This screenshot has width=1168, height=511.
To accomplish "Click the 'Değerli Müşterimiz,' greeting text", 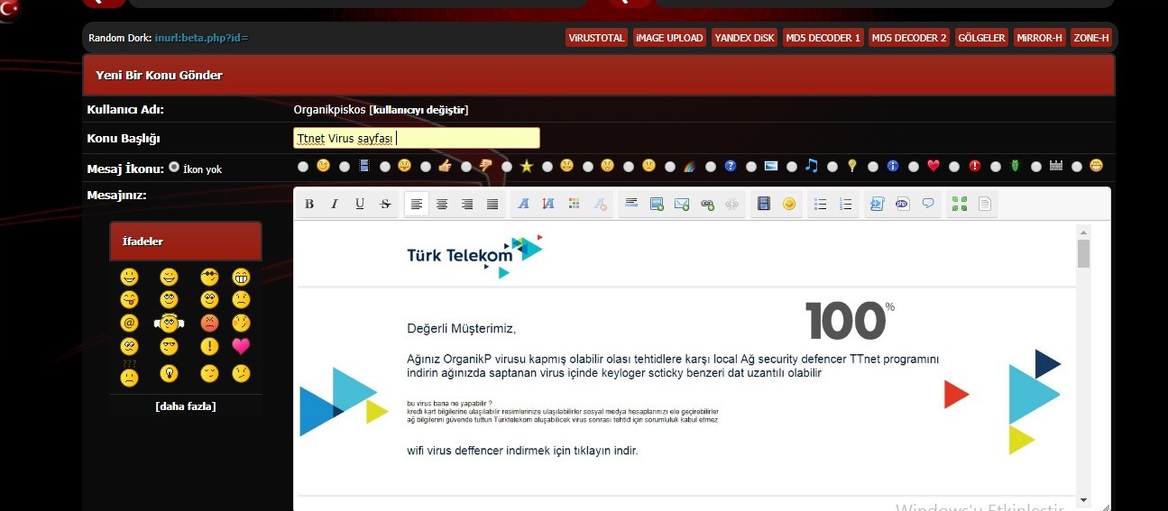I will click(x=461, y=329).
